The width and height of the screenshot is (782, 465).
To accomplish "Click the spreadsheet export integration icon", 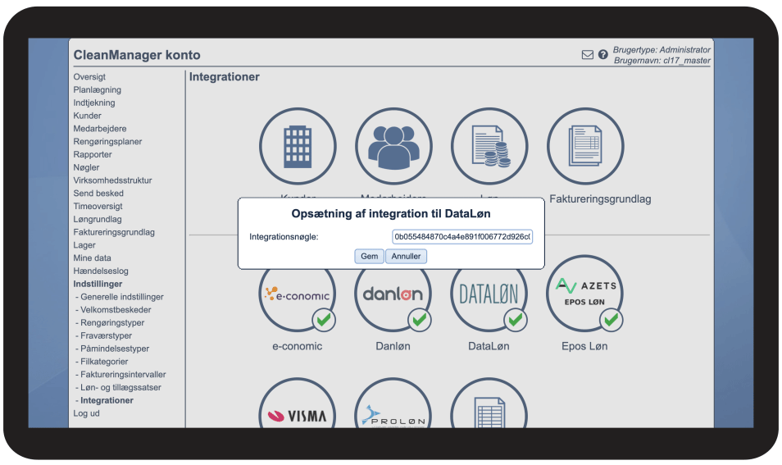I will [489, 403].
